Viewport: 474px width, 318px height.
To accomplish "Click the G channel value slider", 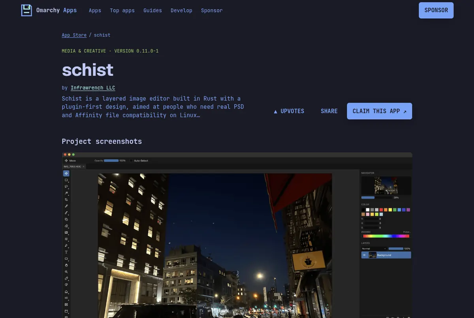I will click(371, 223).
